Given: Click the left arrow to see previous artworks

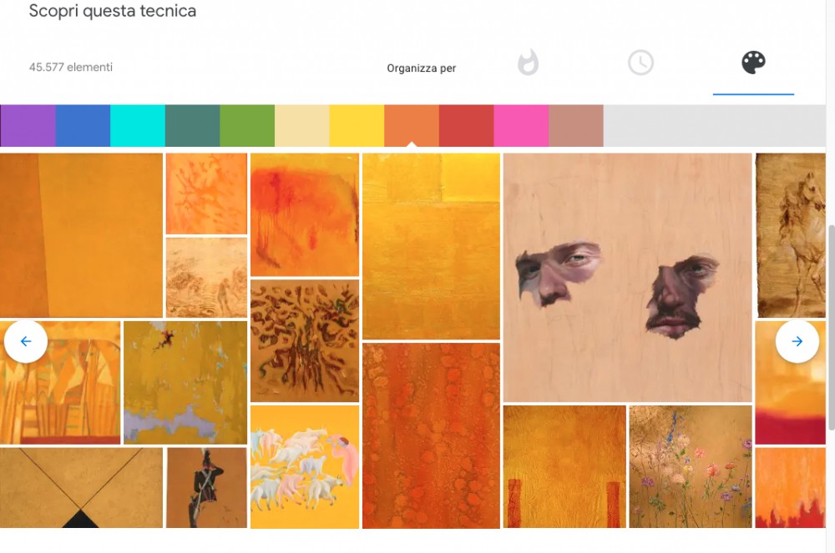Looking at the screenshot, I should pyautogui.click(x=26, y=341).
